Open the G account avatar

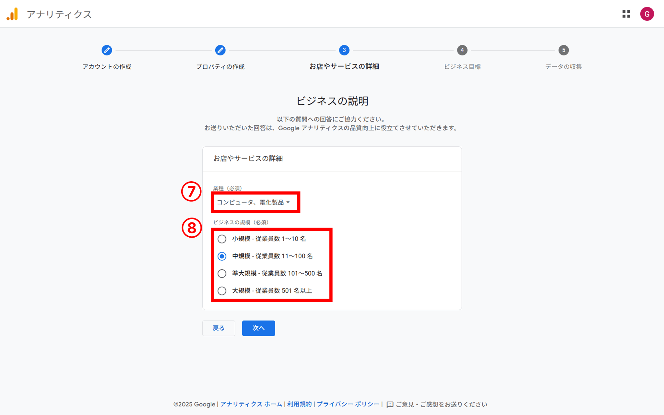tap(646, 14)
